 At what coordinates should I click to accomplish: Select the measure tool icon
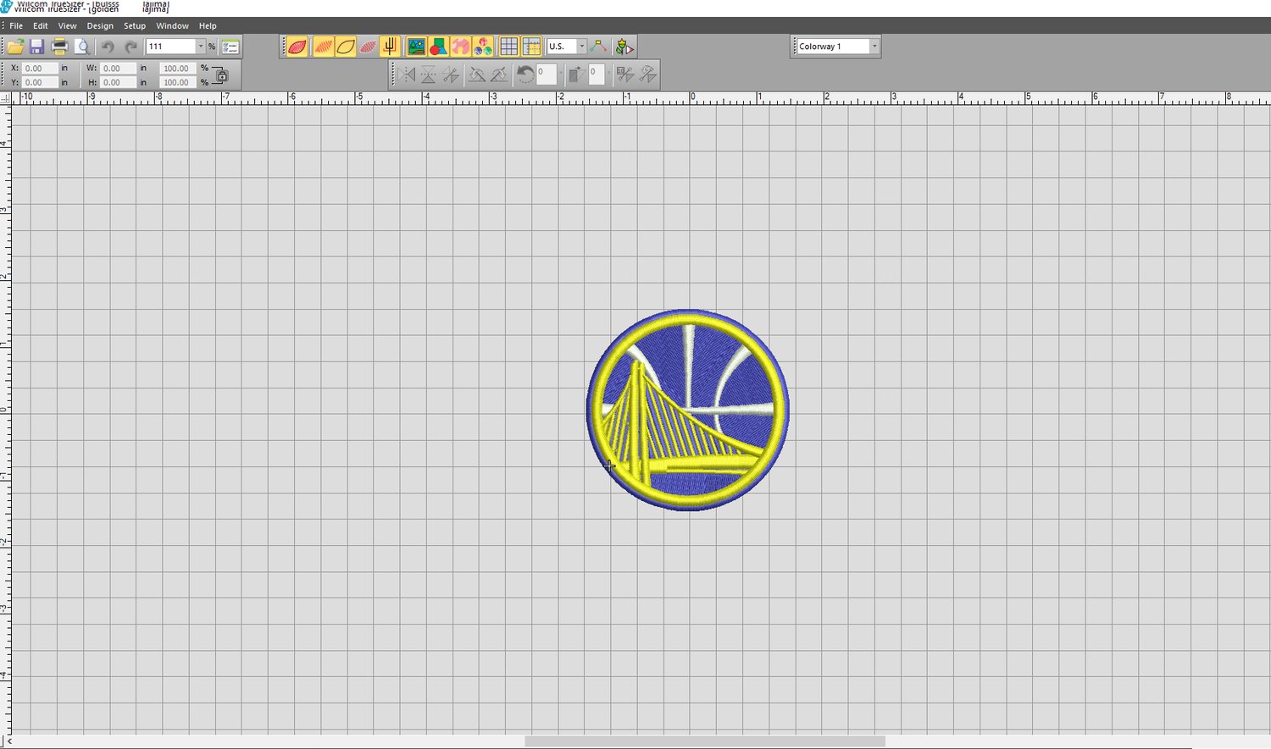coord(598,47)
